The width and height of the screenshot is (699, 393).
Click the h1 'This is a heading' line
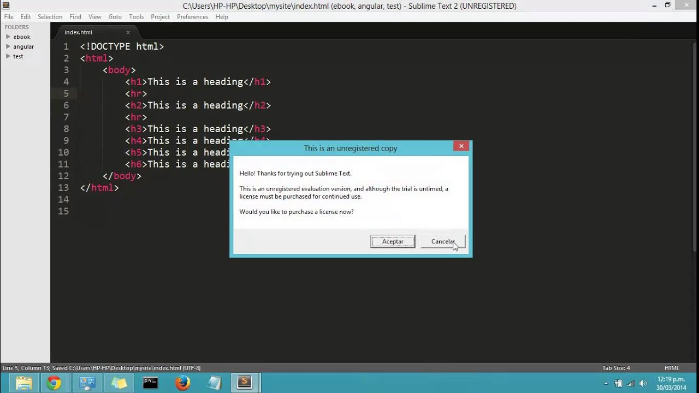(x=198, y=82)
